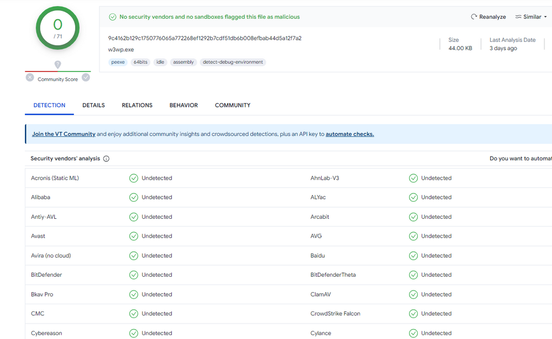Follow the automate checks link
The width and height of the screenshot is (552, 339).
tap(349, 134)
